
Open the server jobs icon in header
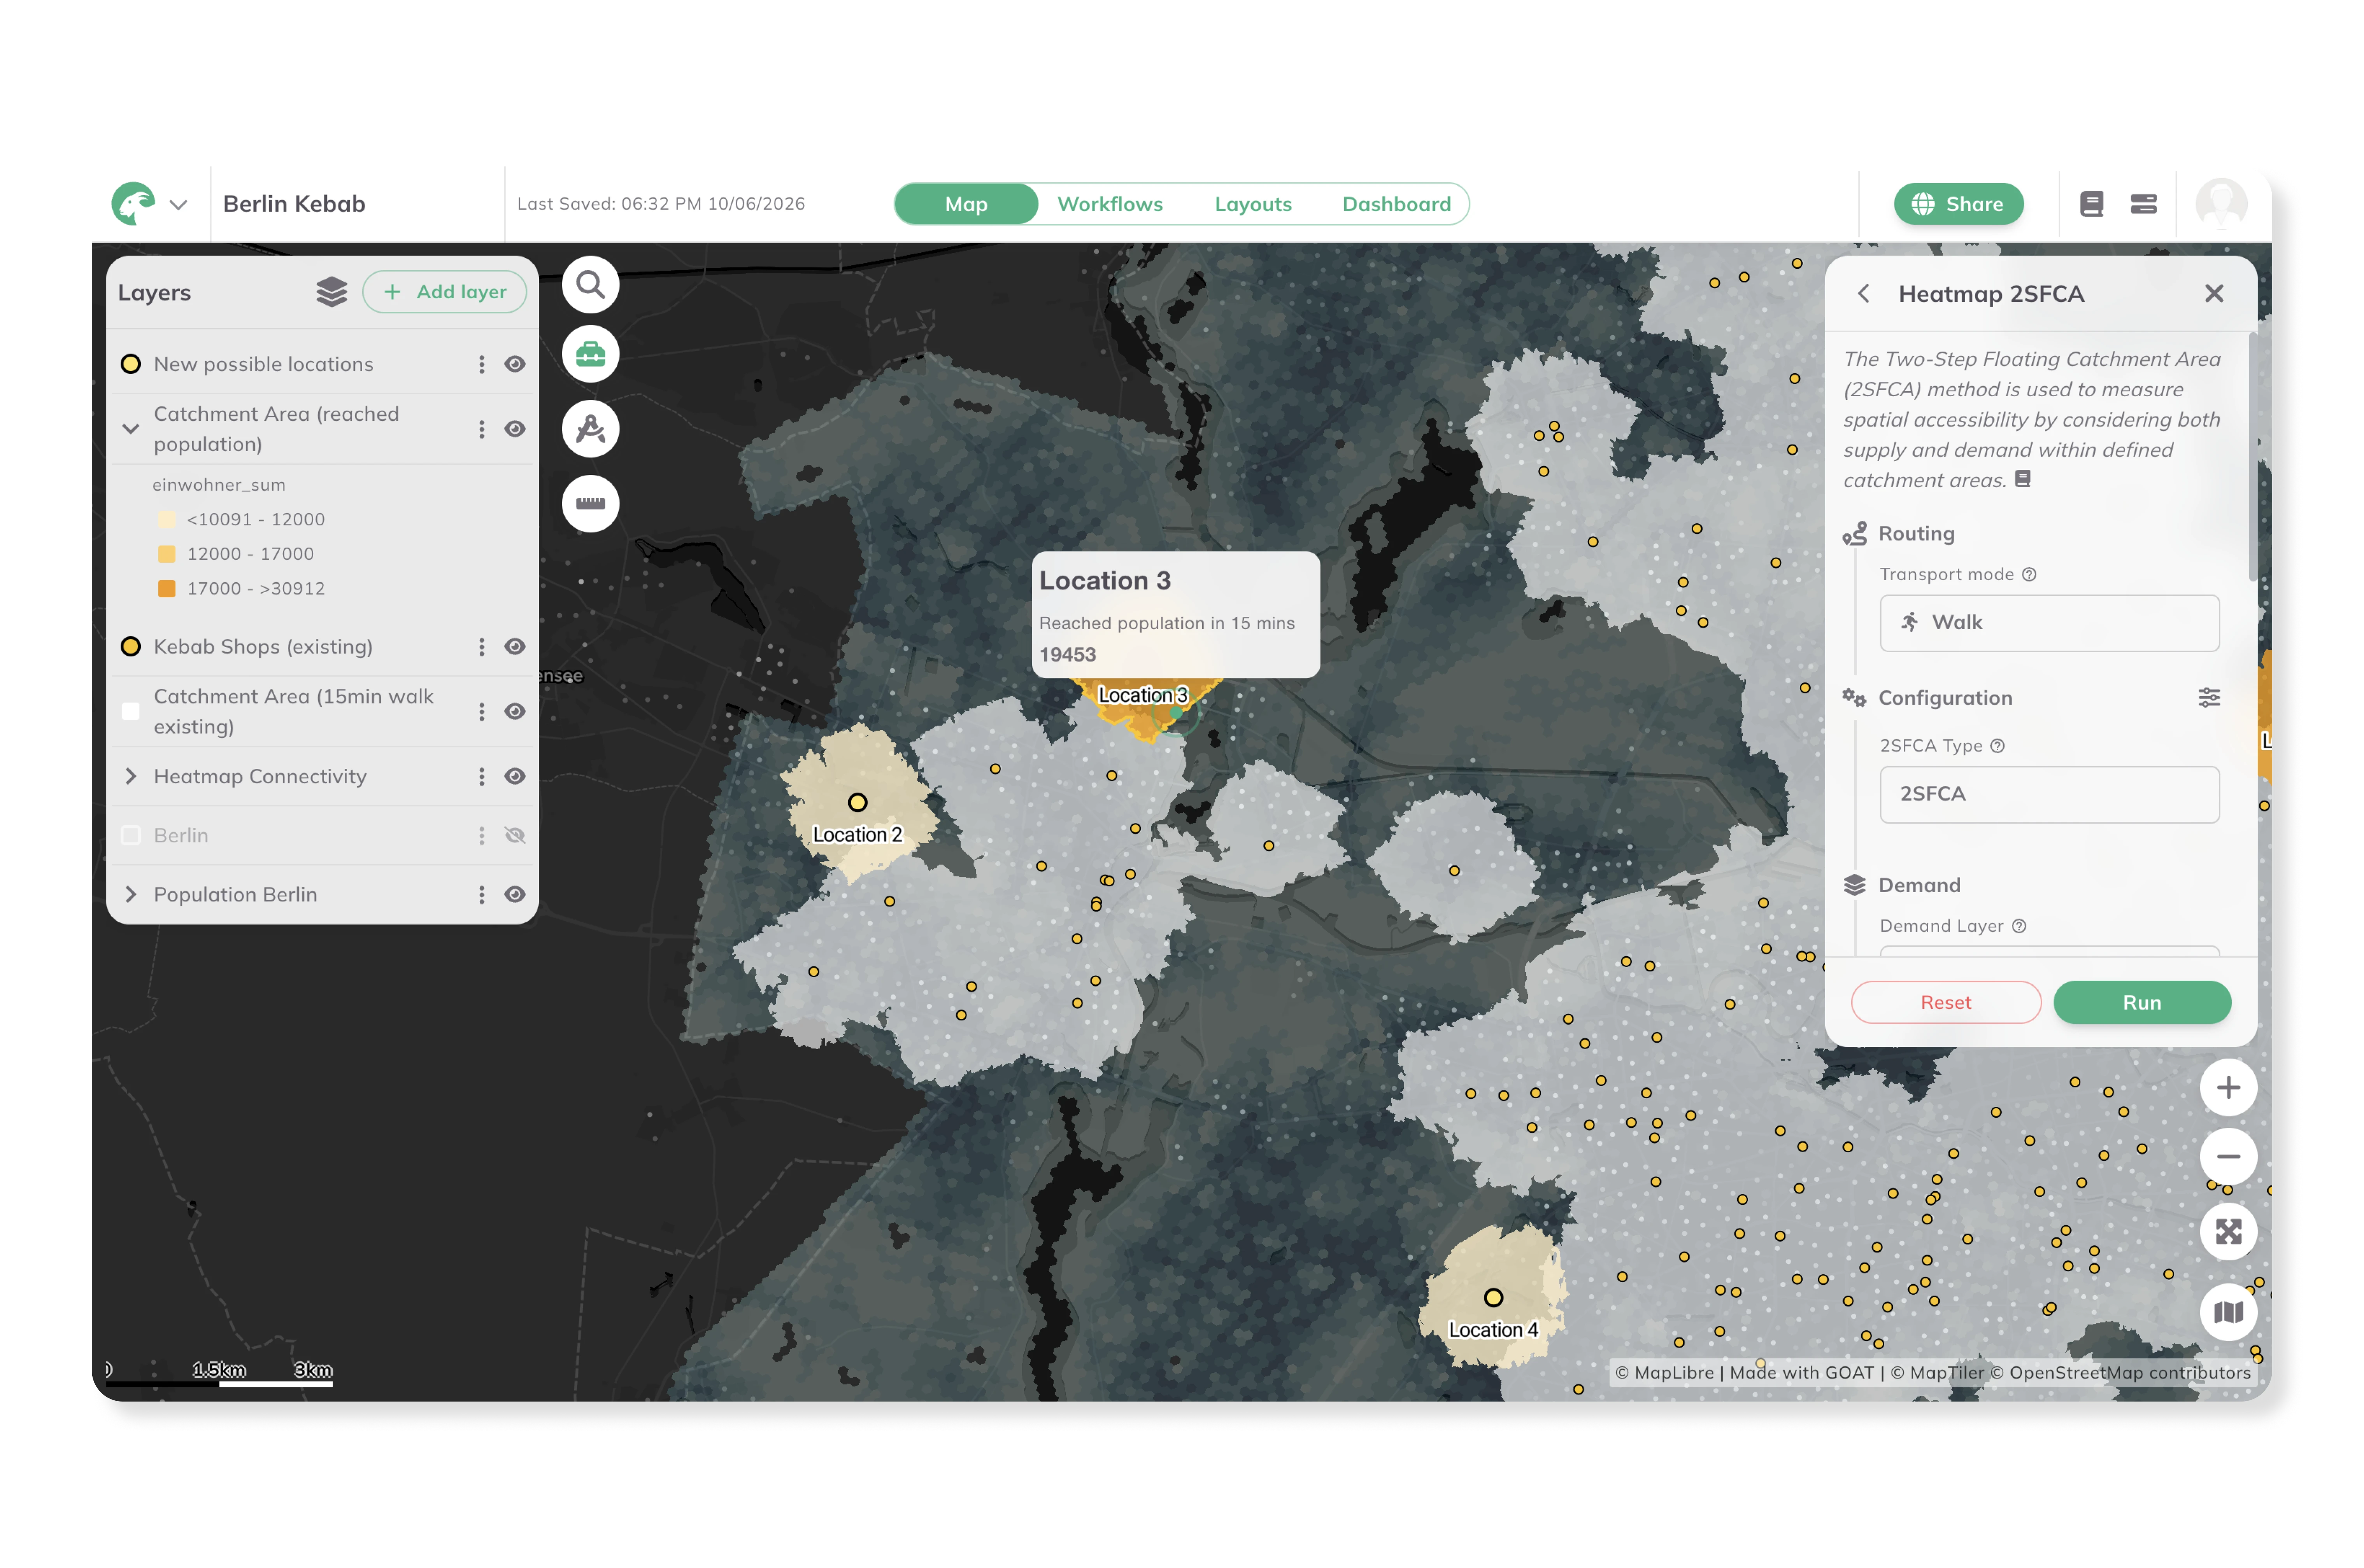point(2143,204)
